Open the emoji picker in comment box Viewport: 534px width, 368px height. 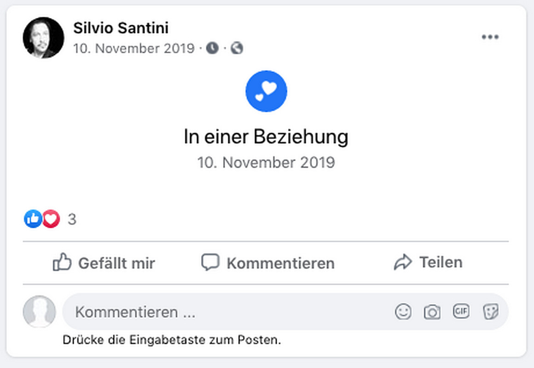click(403, 312)
